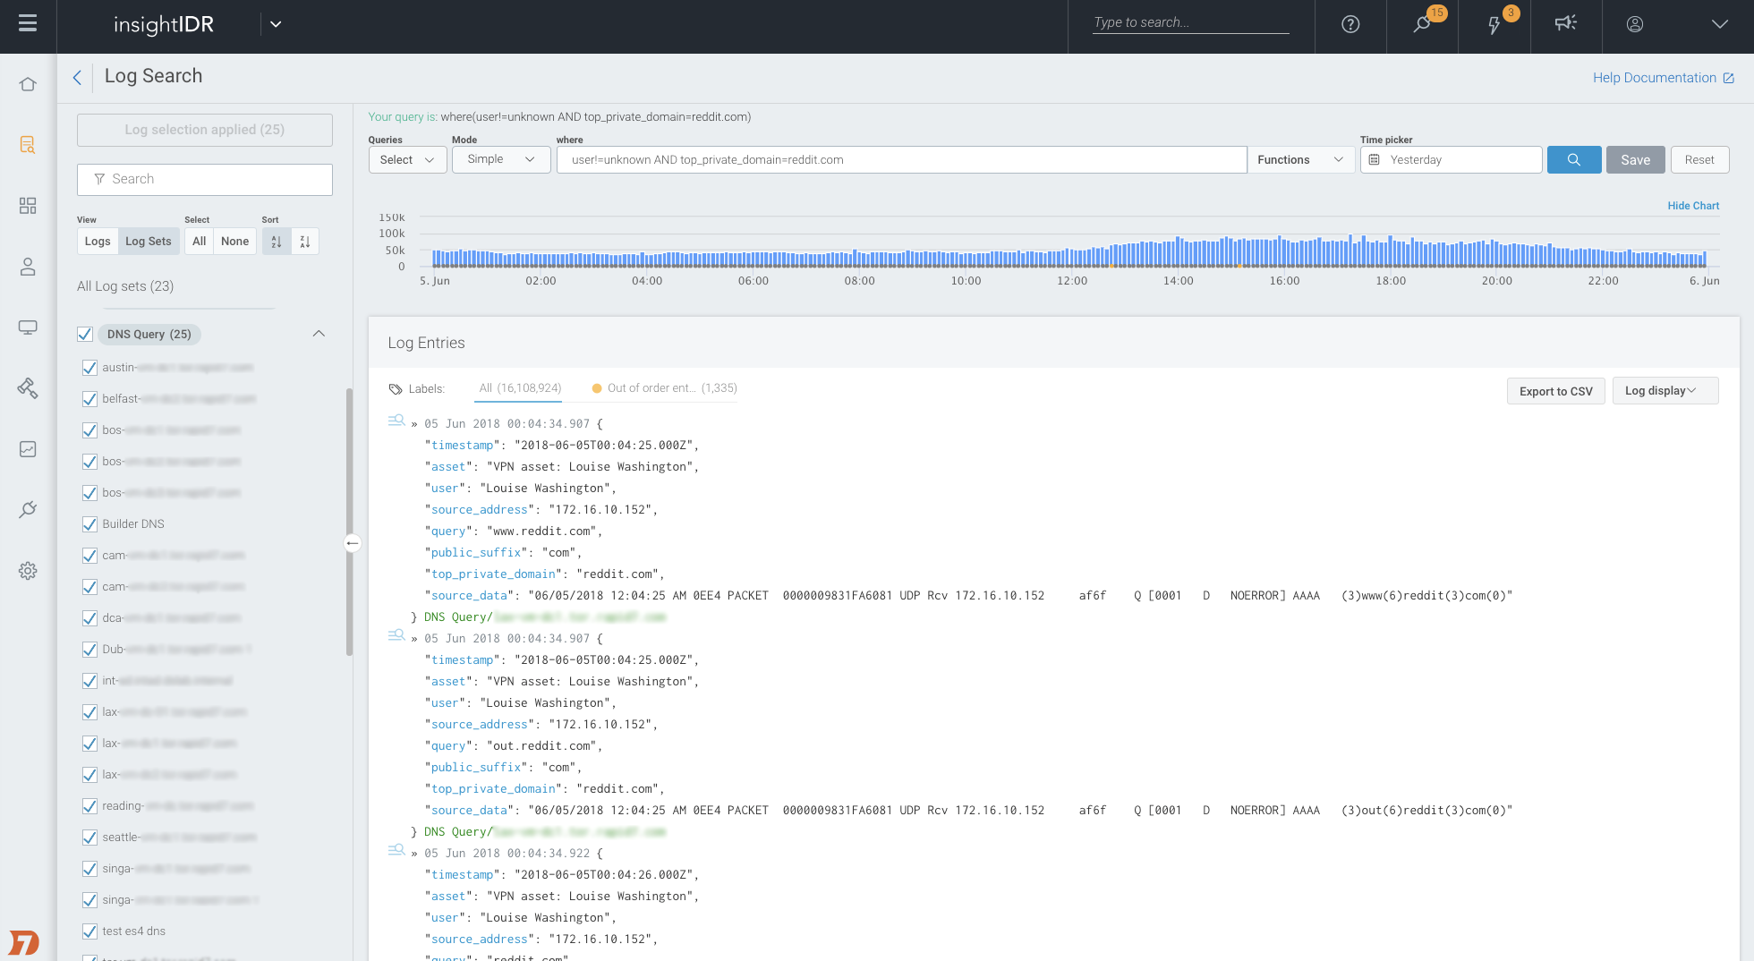Click the back arrow beside Log Search
This screenshot has height=961, width=1754.
(77, 78)
